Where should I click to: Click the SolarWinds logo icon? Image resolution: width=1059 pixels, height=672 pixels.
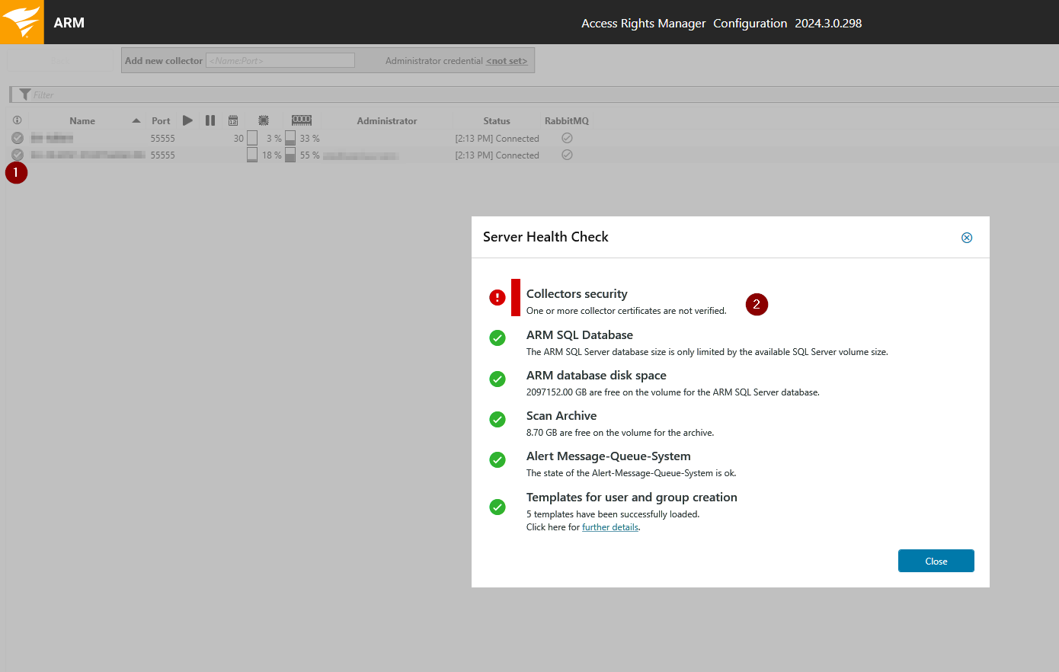21,22
